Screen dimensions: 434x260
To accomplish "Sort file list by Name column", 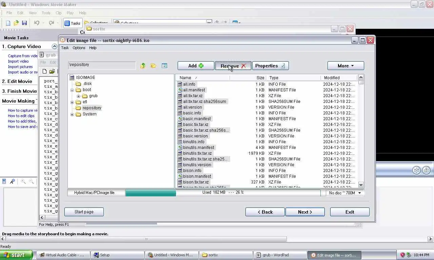I will (203, 78).
